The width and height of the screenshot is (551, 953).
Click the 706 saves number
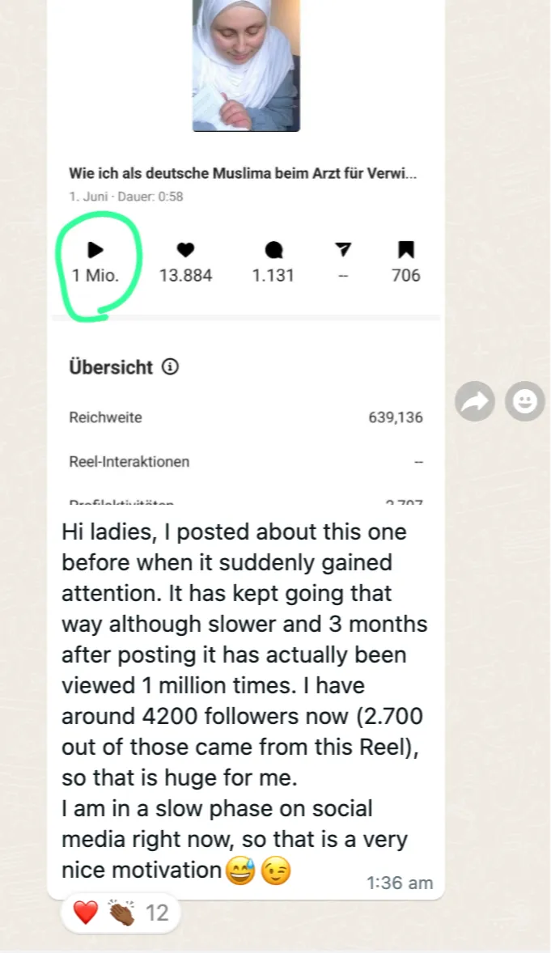coord(405,275)
